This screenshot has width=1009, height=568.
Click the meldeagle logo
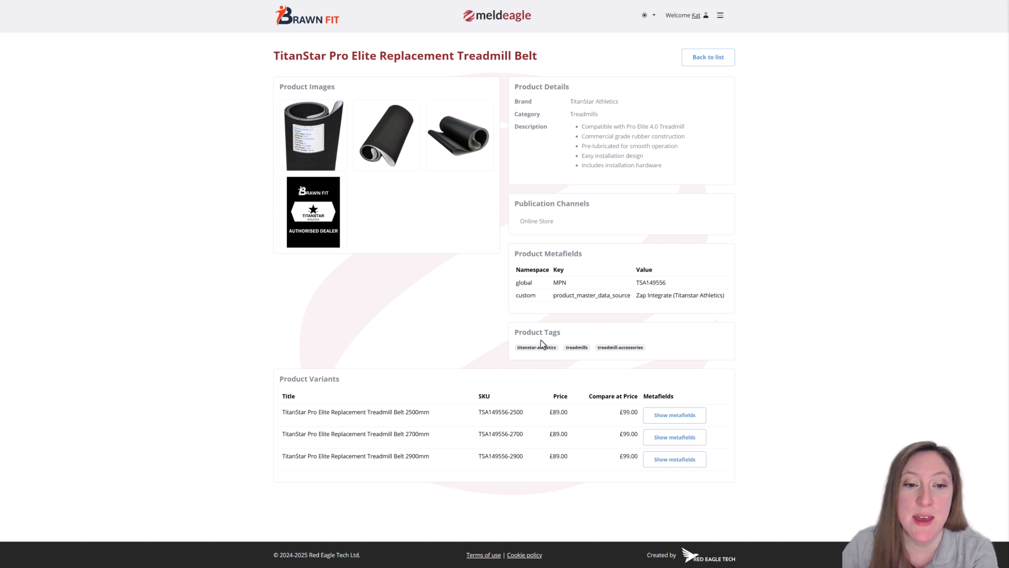[x=496, y=15]
